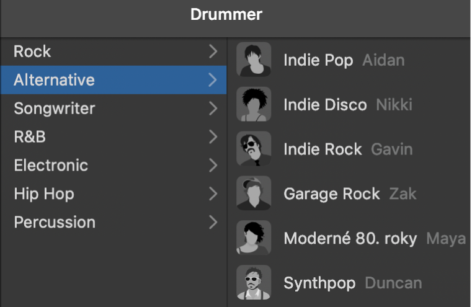Viewport: 472px width, 307px height.
Task: Click the Drummer panel title
Action: pyautogui.click(x=226, y=14)
